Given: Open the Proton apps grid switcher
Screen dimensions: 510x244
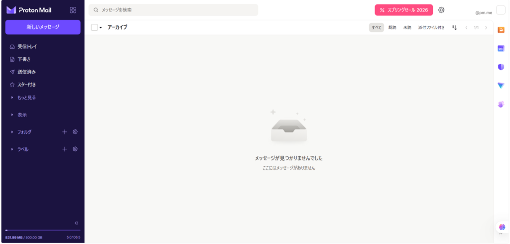Looking at the screenshot, I should coord(73,10).
